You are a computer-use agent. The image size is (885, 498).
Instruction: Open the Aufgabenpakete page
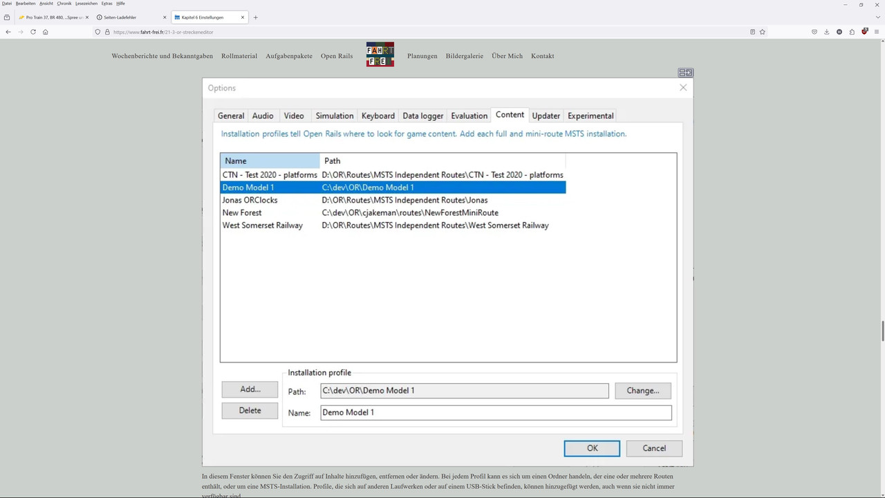click(289, 56)
